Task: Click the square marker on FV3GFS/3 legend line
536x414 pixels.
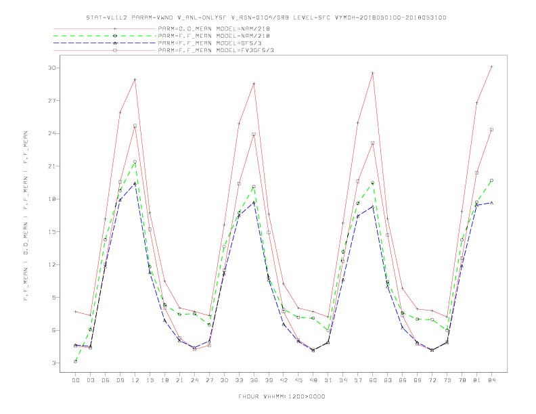Action: coord(115,50)
